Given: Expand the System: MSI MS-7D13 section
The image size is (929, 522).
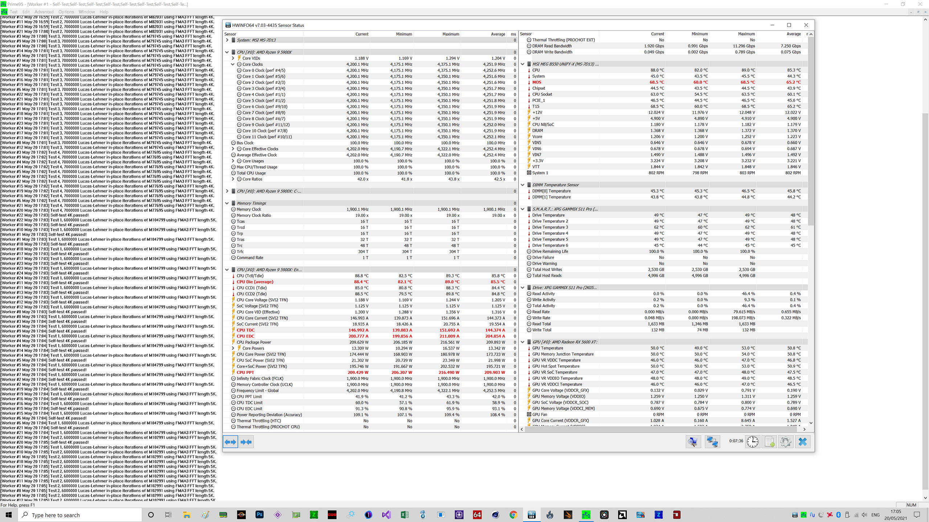Looking at the screenshot, I should 227,40.
